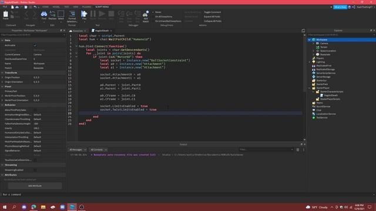Click Collapse All Folds
Screen dimensions: 376x211
tap(213, 21)
